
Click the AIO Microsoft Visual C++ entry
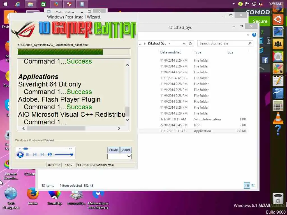coord(71,114)
